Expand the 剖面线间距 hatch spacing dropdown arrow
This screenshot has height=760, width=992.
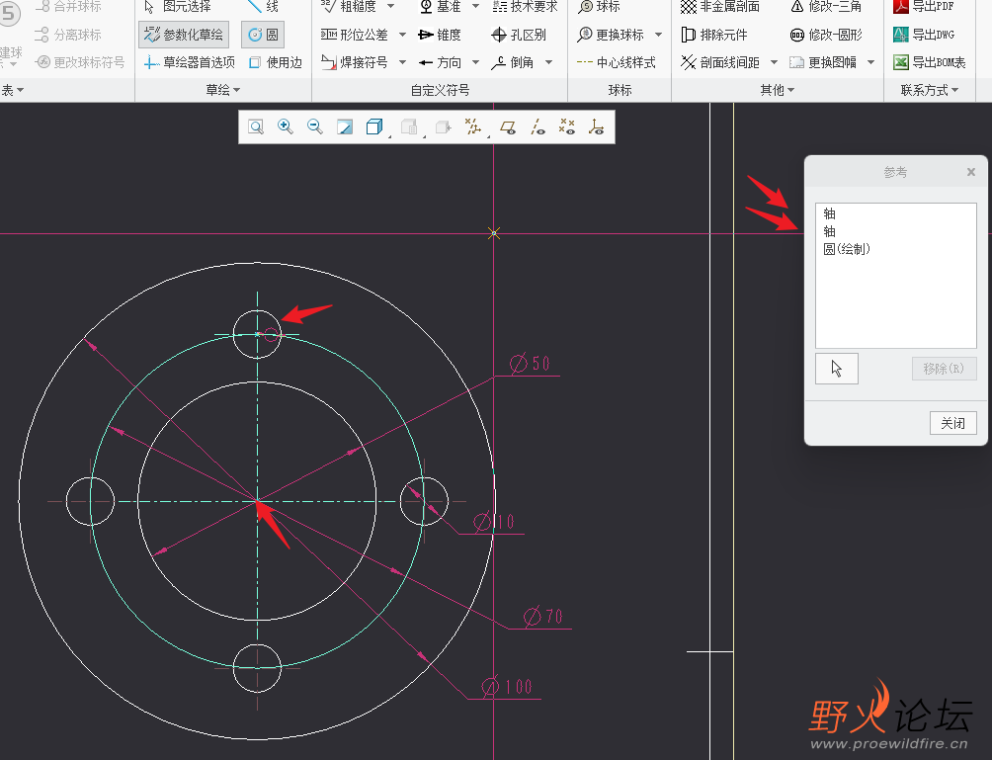774,62
